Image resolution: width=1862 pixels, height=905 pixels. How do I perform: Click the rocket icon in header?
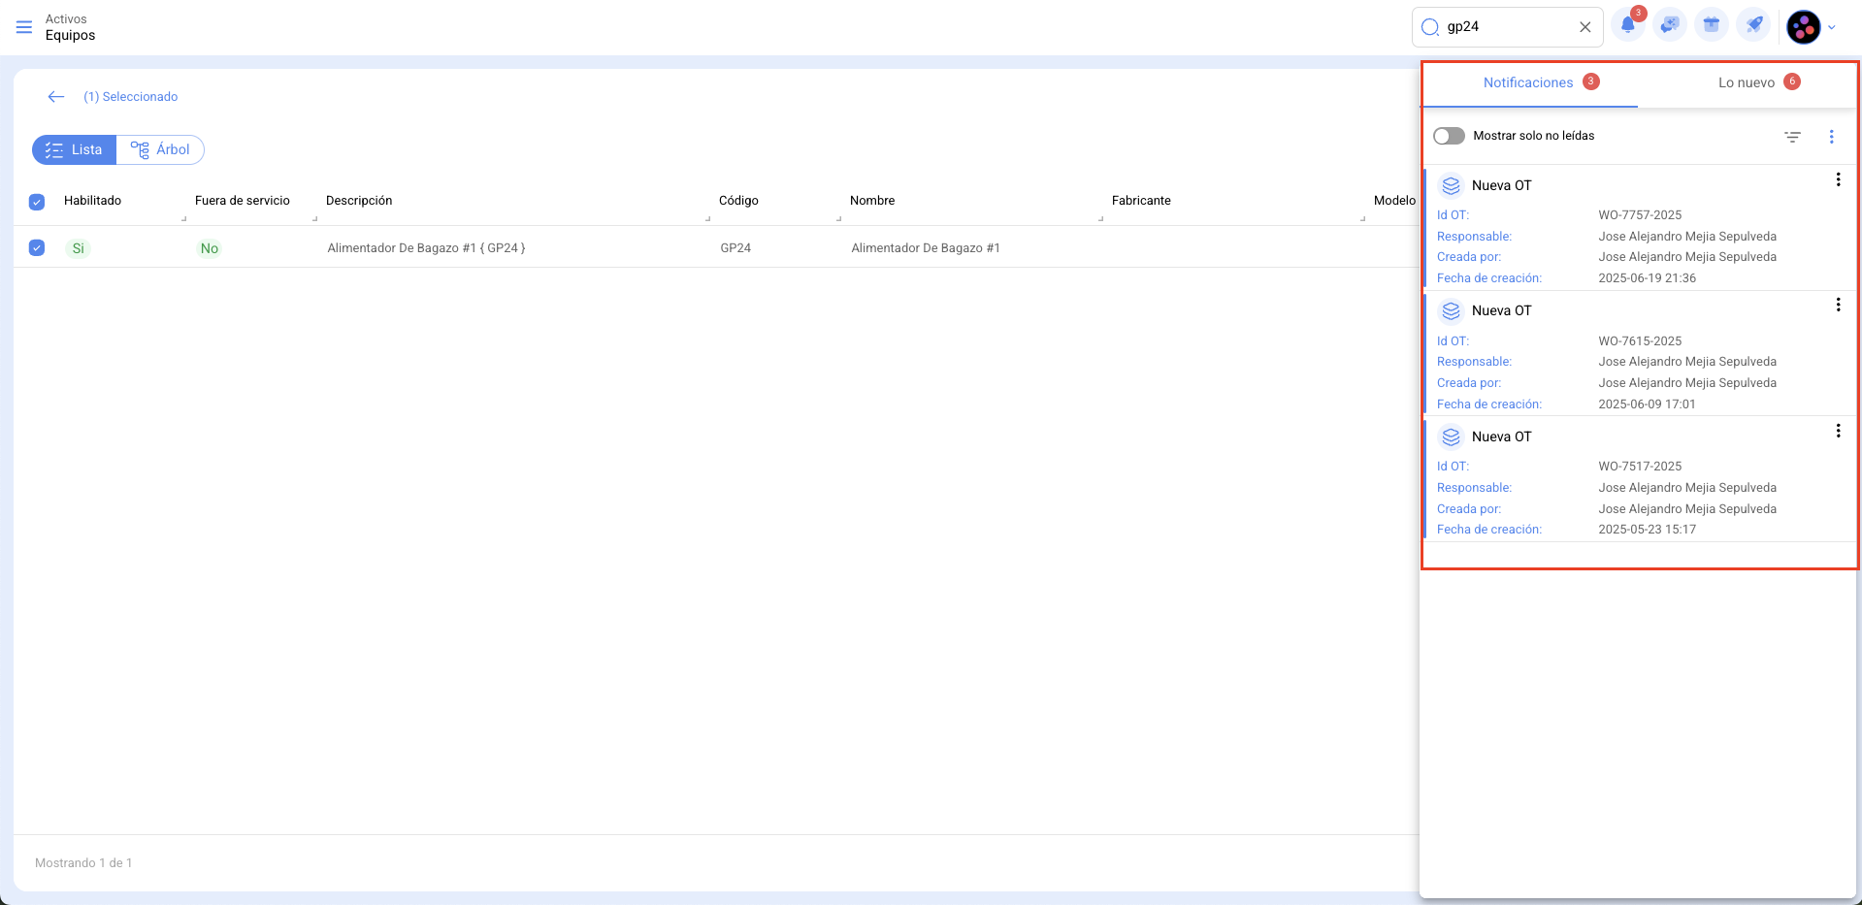click(x=1754, y=26)
